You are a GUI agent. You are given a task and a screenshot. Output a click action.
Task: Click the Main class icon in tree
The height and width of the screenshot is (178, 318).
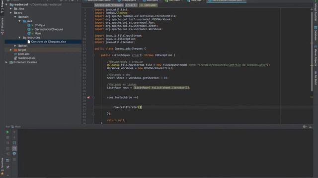coord(29,34)
